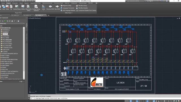Go to Previous DWG
Image resolution: width=181 pixels, height=102 pixels.
(50, 7)
